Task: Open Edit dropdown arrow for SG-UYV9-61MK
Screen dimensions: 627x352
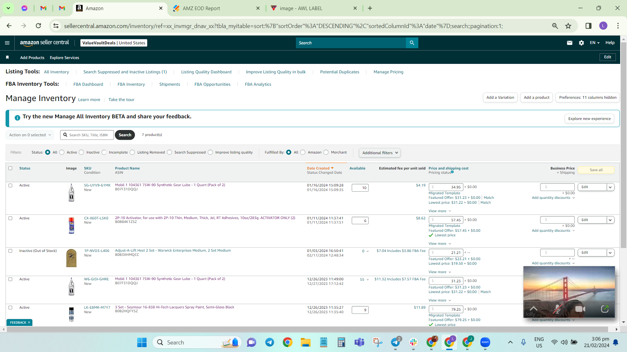Action: point(610,187)
